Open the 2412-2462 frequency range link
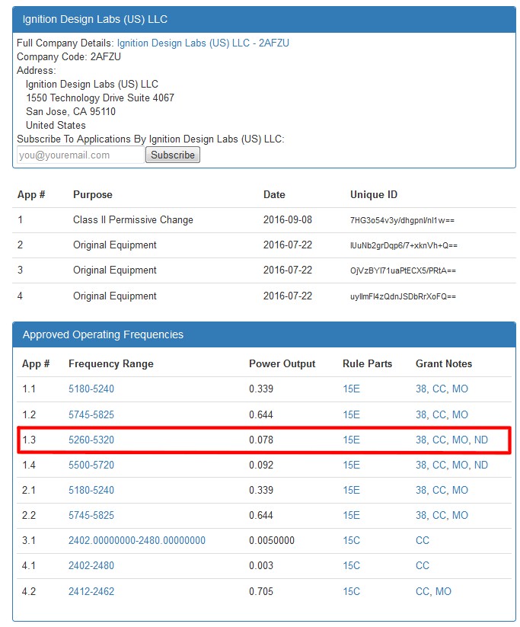Image resolution: width=520 pixels, height=627 pixels. tap(91, 591)
